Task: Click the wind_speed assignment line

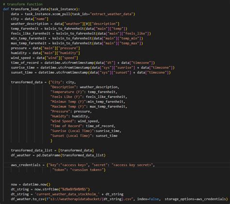Action: [x=44, y=58]
